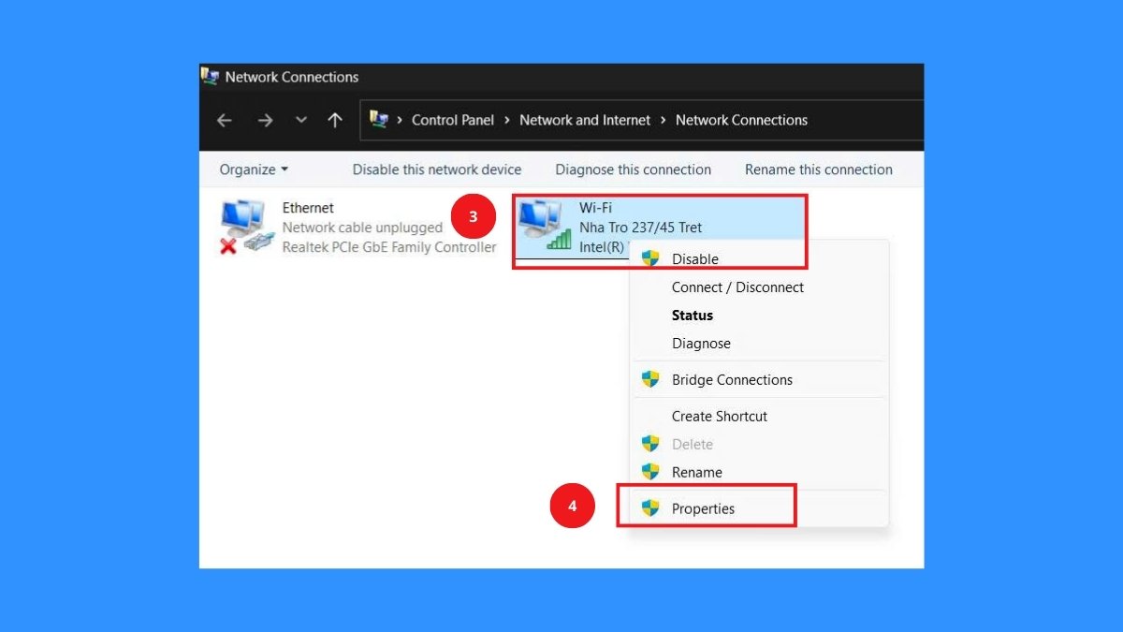Screen dimensions: 1123x632
Task: Select Bridge Connections from the context menu
Action: pos(732,379)
